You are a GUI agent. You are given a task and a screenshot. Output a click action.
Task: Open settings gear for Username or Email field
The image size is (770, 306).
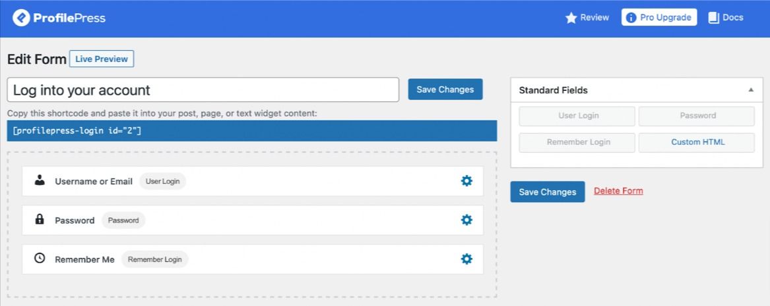click(466, 181)
